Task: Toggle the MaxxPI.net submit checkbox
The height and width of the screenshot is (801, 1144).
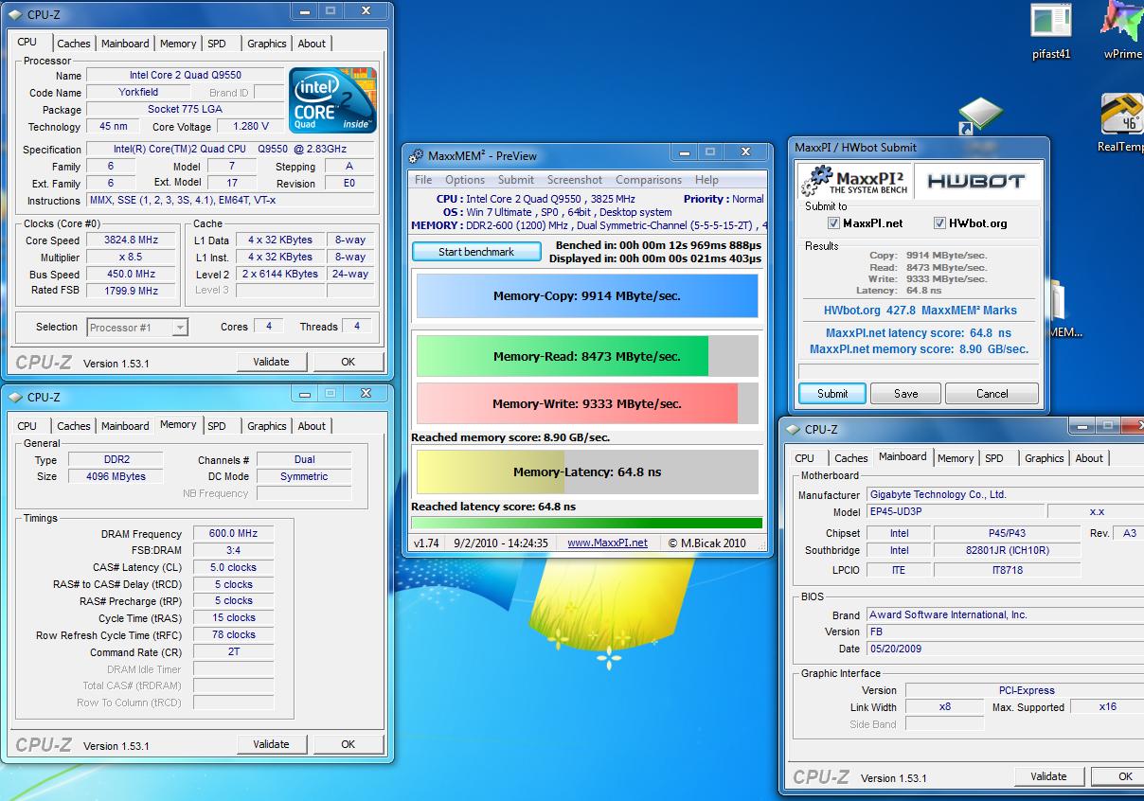Action: point(833,223)
